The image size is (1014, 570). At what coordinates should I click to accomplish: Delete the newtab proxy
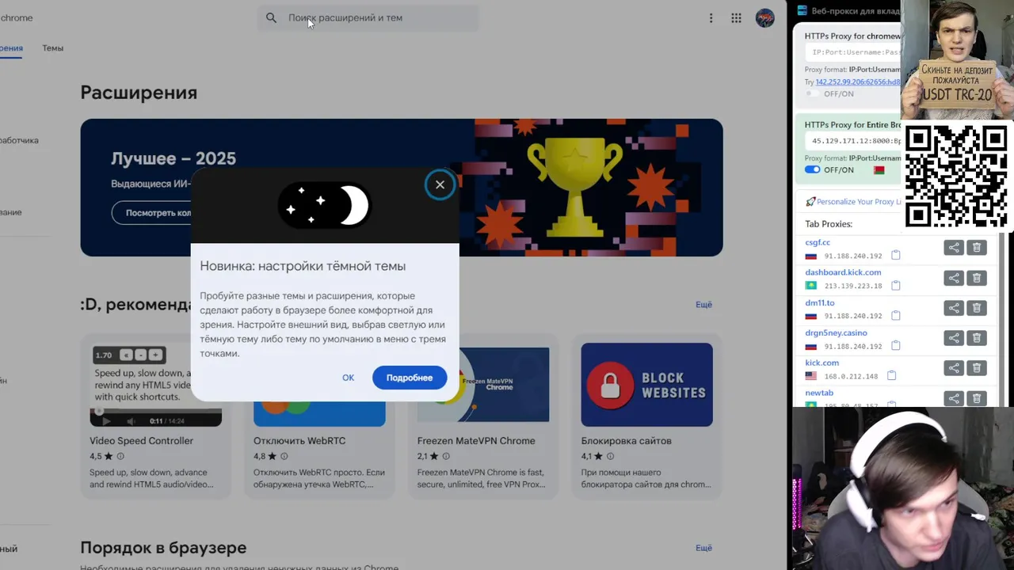[x=977, y=398]
